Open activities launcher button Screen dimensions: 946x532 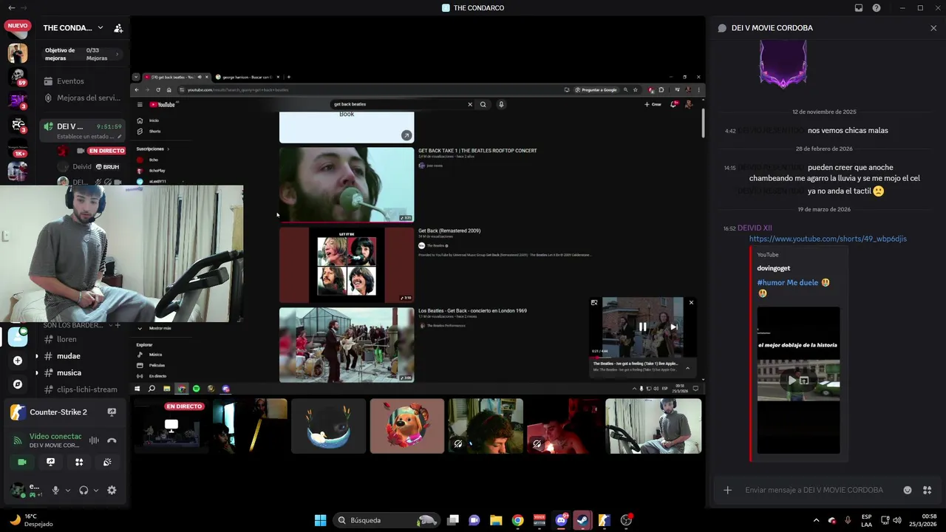[x=79, y=462]
